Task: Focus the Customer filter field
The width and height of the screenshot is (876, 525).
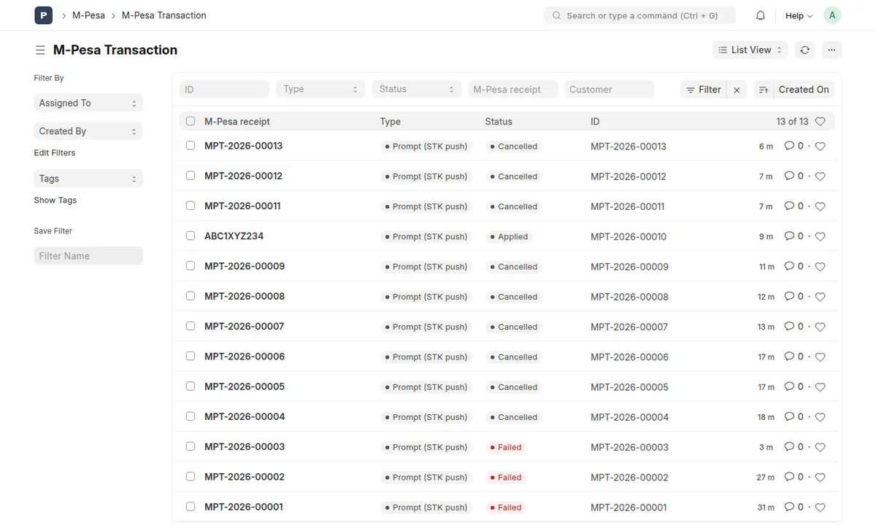Action: (x=610, y=89)
